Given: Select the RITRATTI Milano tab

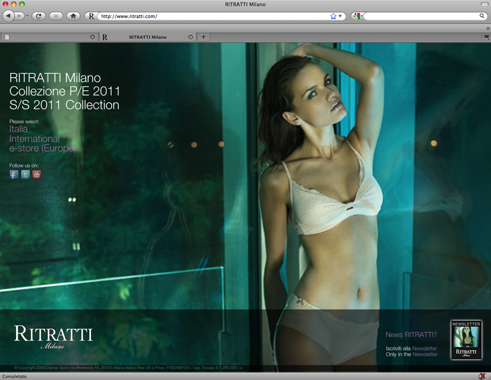Looking at the screenshot, I should (147, 37).
